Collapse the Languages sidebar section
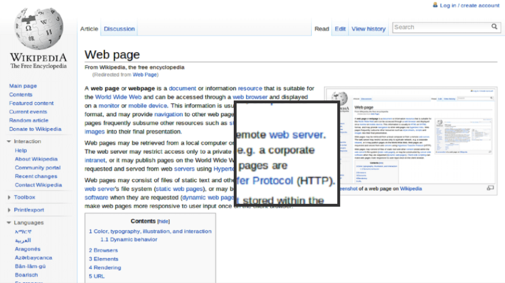Viewport: 505px width, 283px height. (x=9, y=222)
